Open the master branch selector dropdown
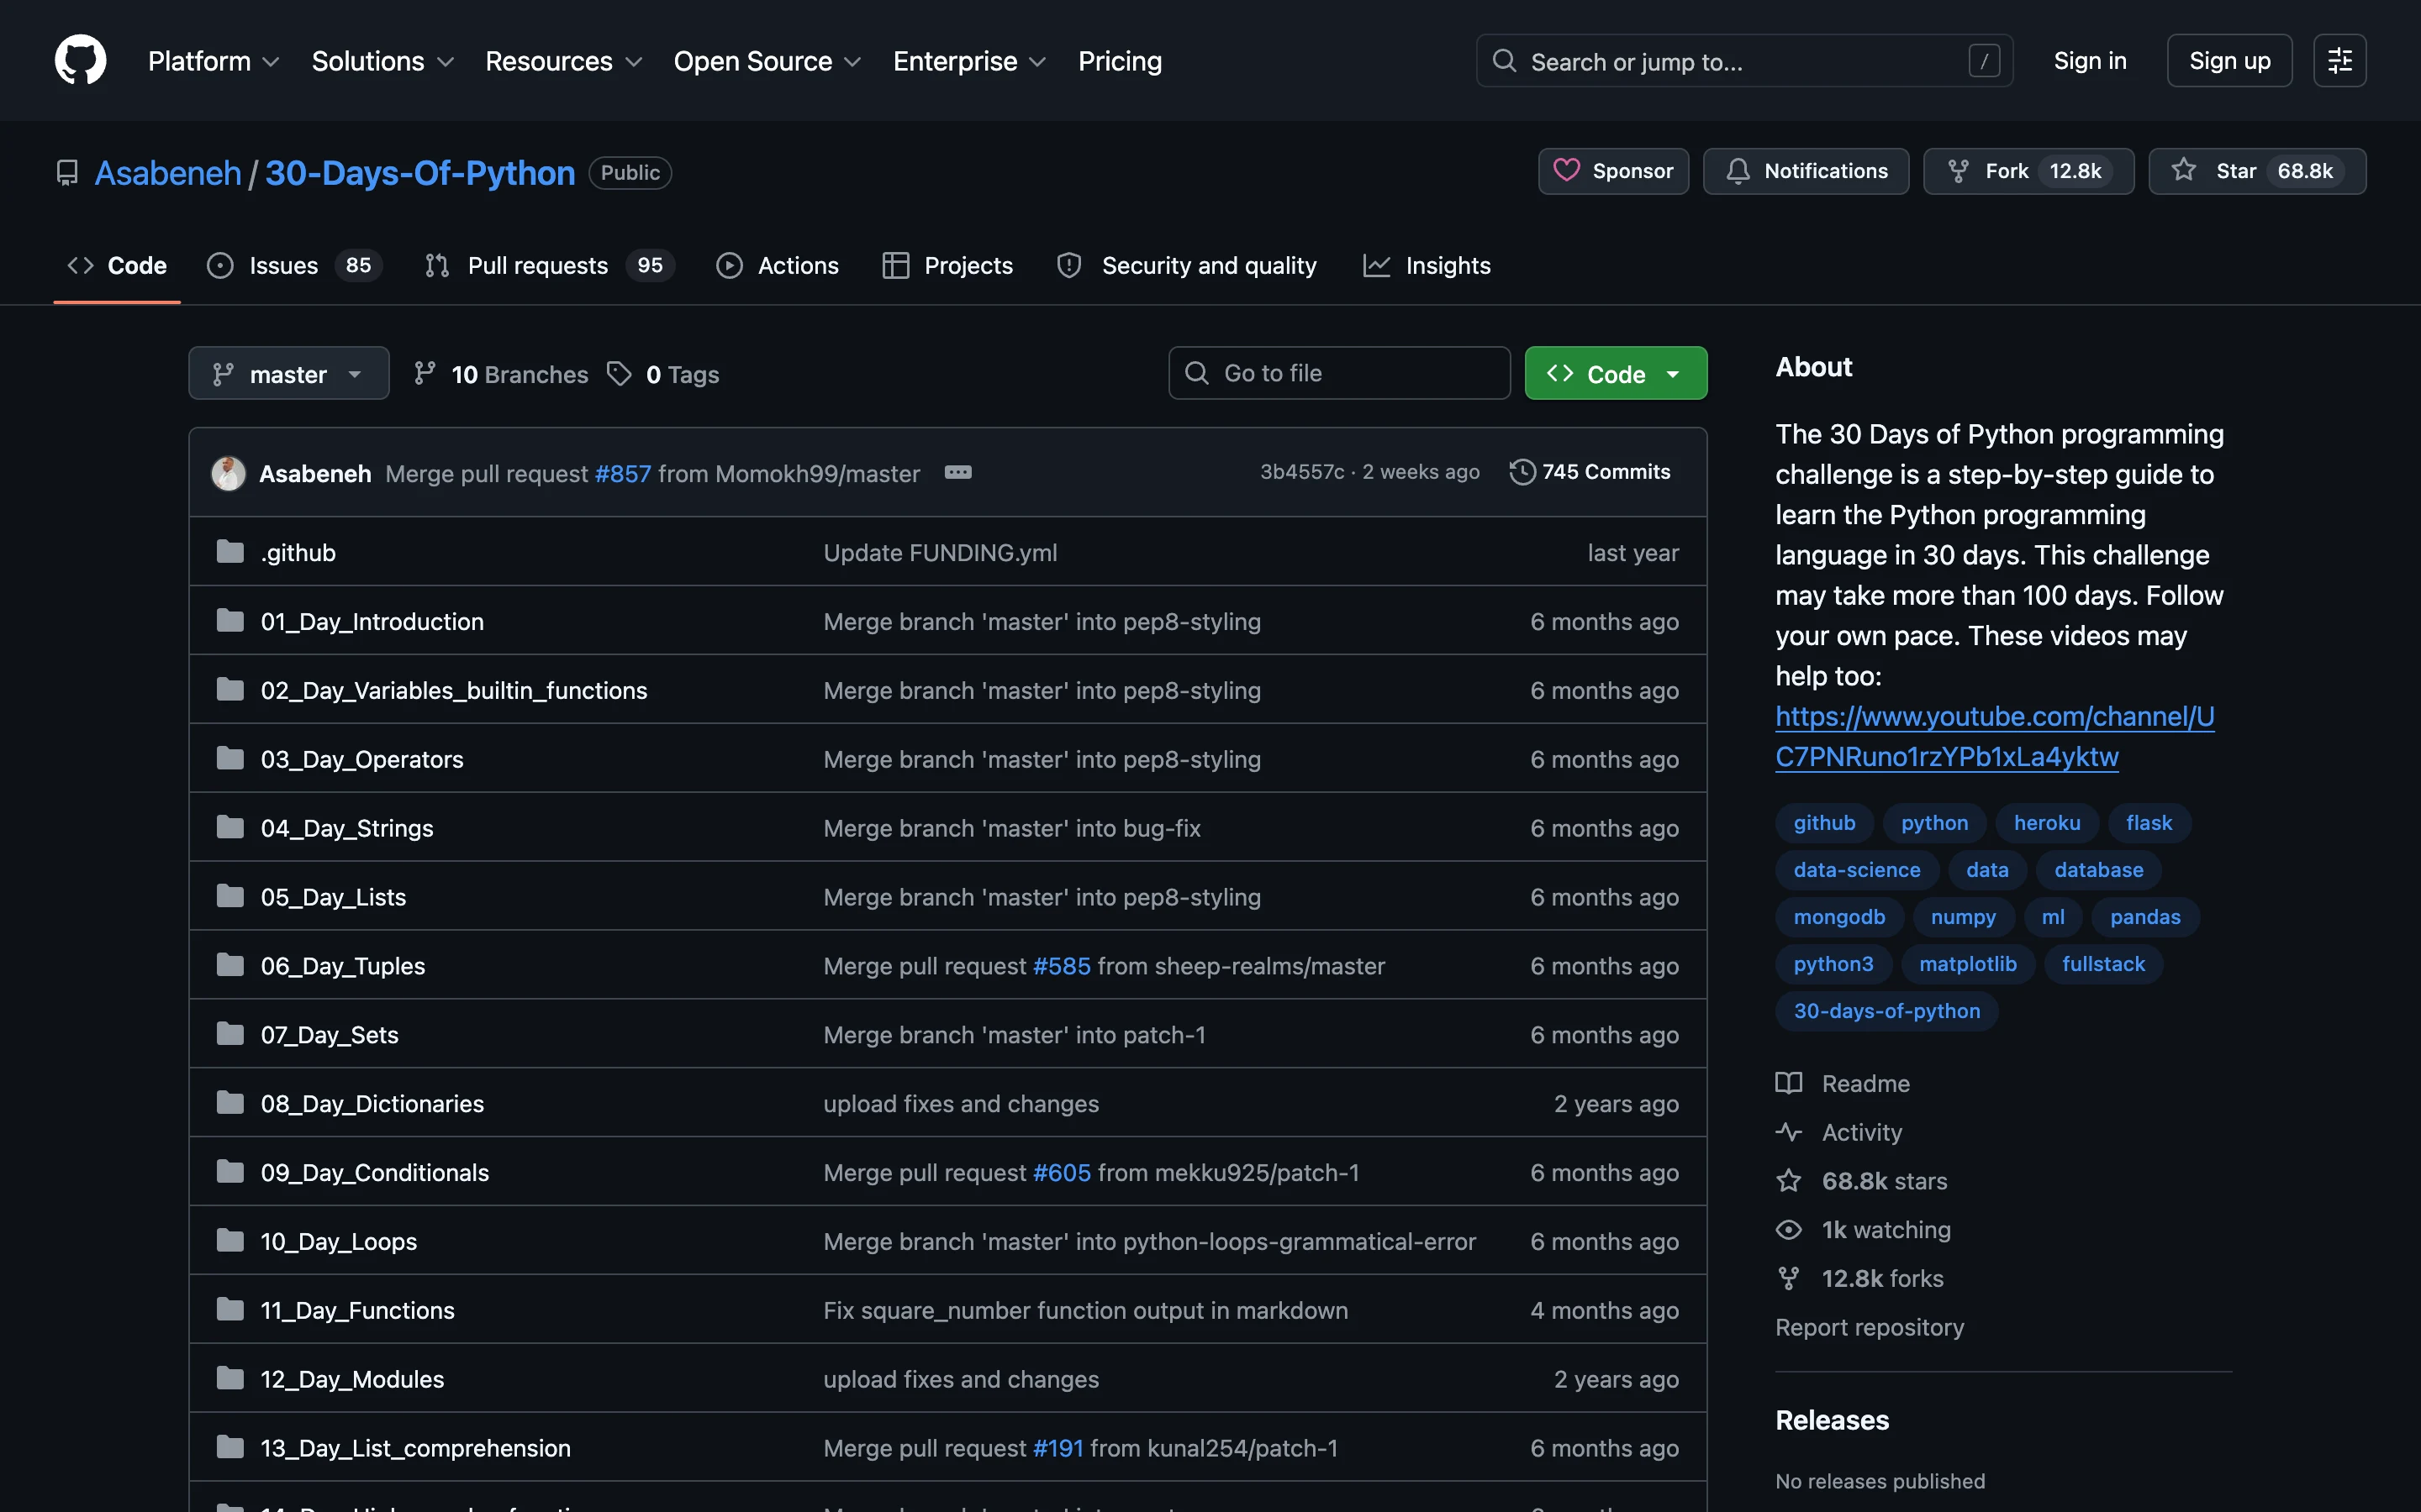The height and width of the screenshot is (1512, 2421). click(x=289, y=373)
